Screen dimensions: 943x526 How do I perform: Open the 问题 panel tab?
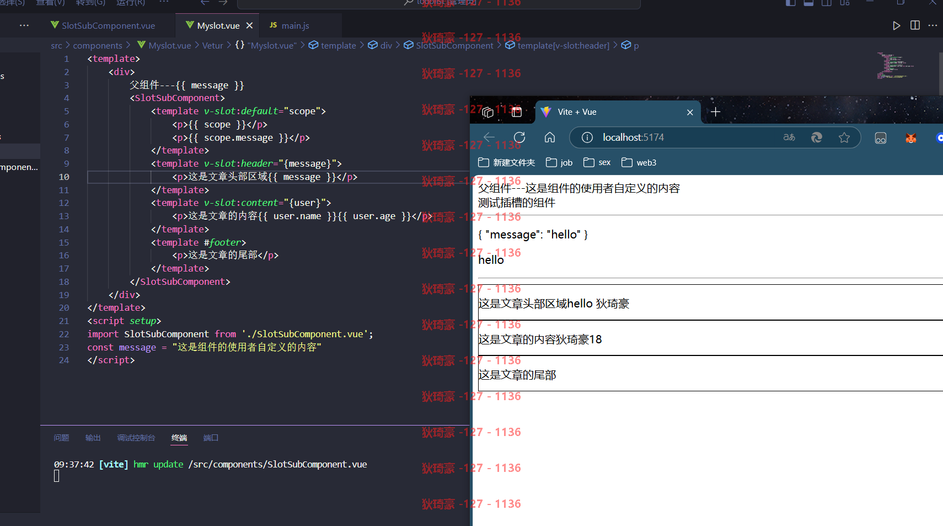tap(61, 438)
